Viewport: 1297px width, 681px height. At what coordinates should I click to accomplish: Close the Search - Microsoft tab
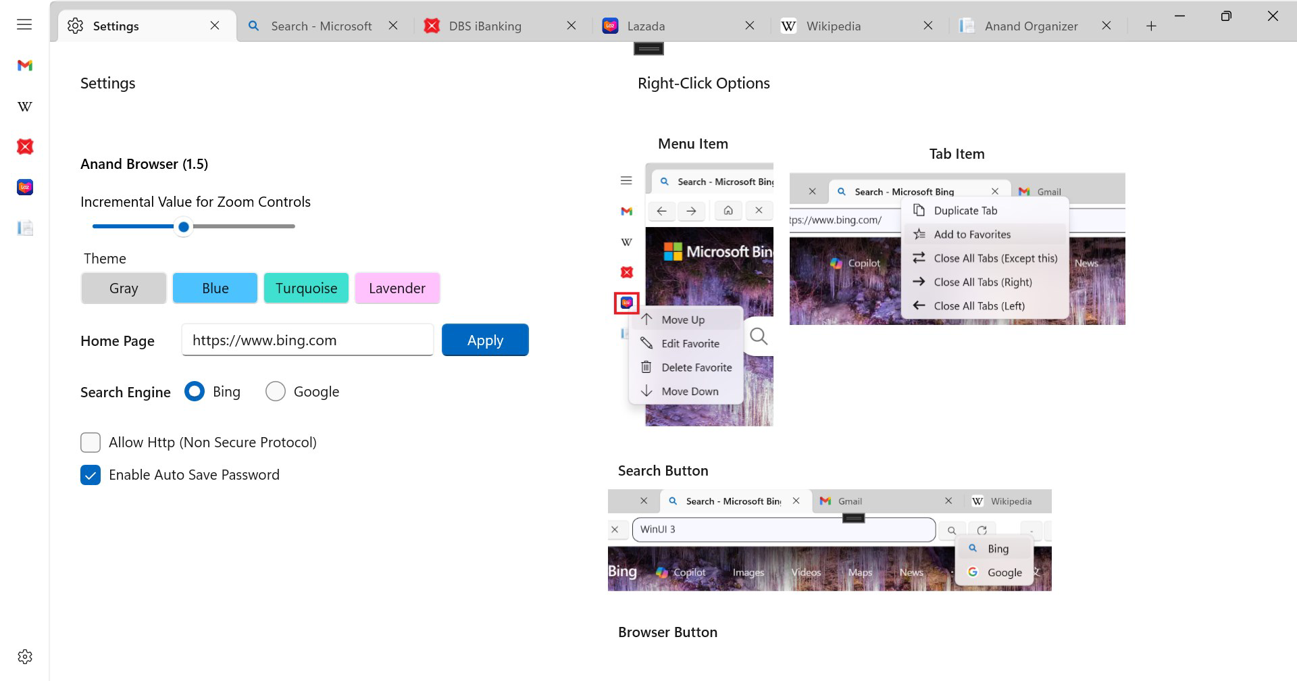393,26
